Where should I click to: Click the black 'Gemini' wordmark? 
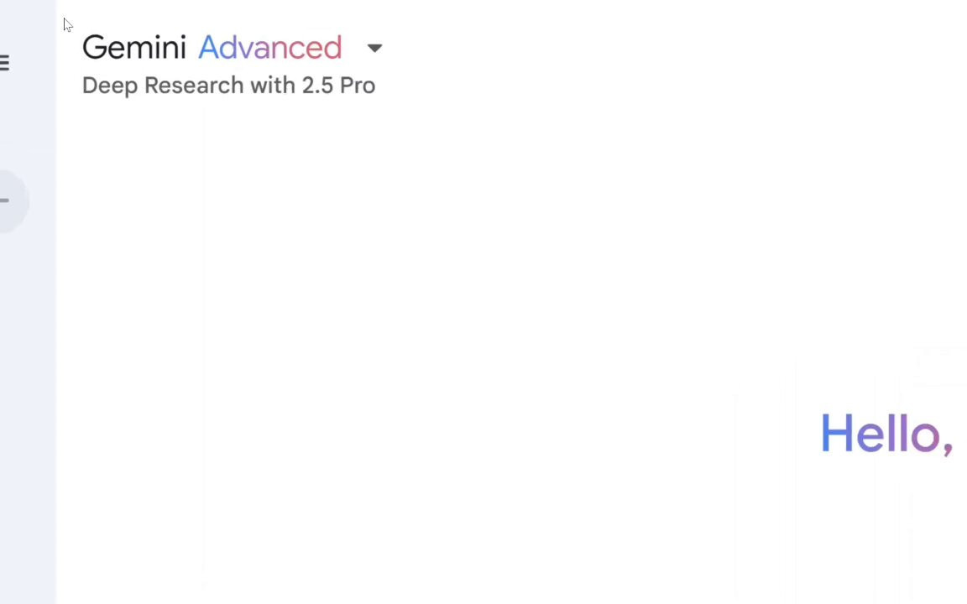click(133, 48)
